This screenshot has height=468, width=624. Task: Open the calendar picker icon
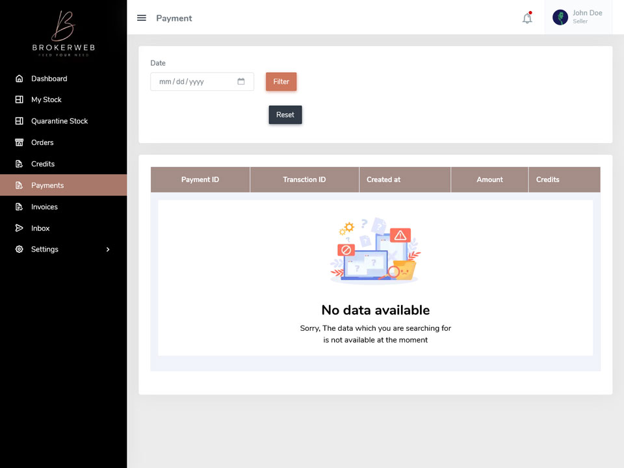[x=240, y=82]
